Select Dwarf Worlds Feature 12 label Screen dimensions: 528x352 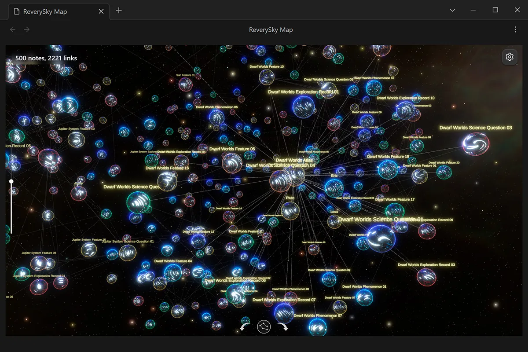coord(198,232)
